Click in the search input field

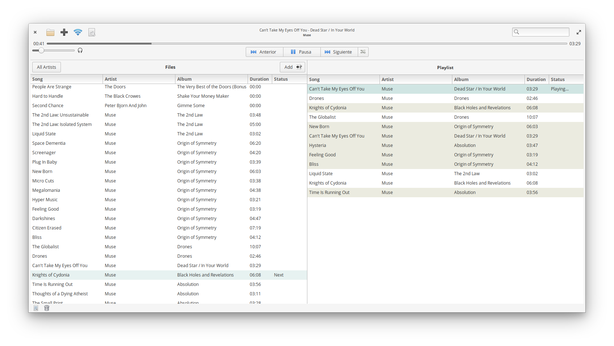541,32
